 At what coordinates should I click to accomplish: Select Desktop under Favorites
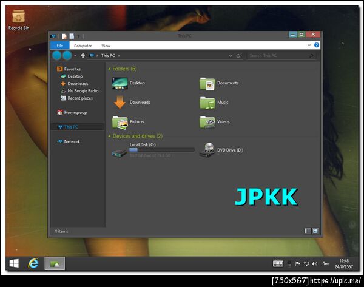pyautogui.click(x=72, y=76)
